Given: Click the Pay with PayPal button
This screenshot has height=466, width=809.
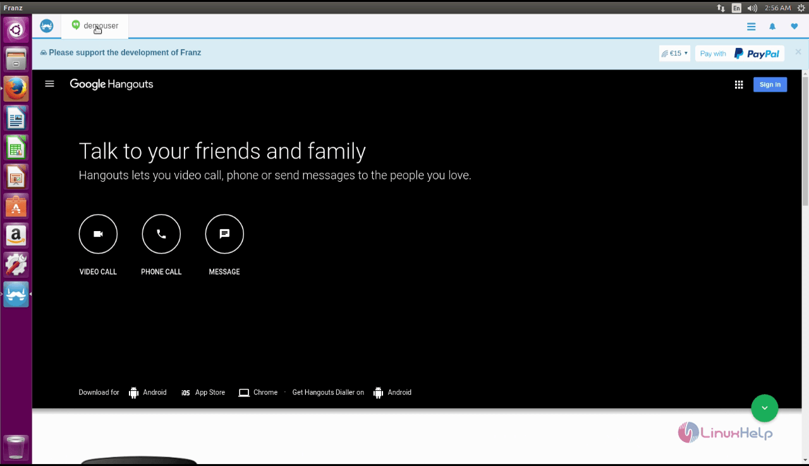Looking at the screenshot, I should point(739,54).
